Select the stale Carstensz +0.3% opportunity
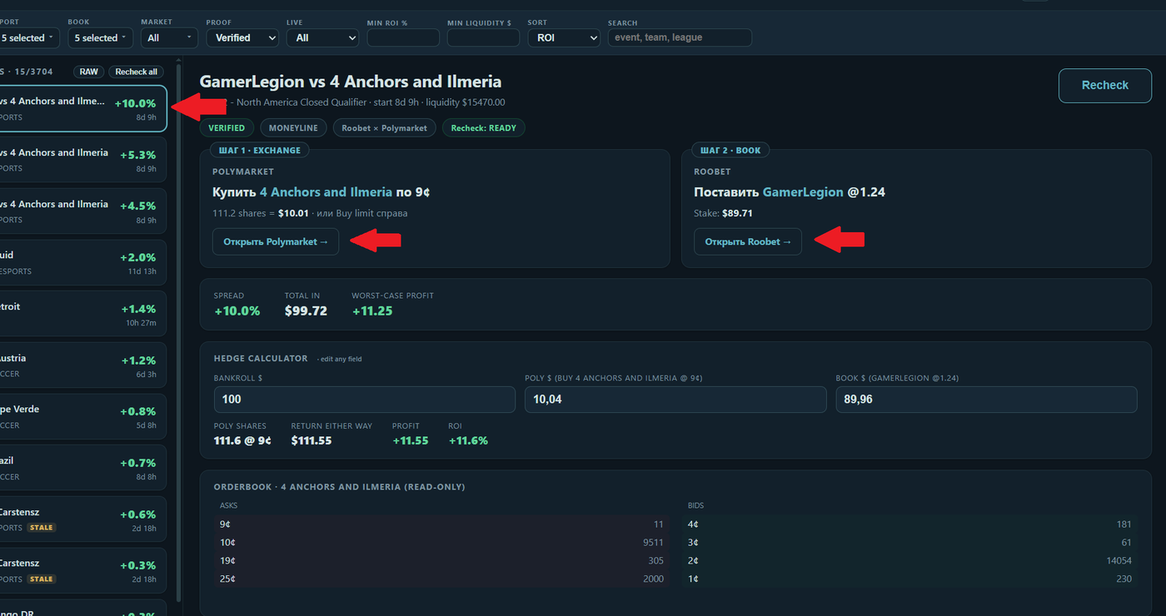The width and height of the screenshot is (1166, 616). coord(82,570)
